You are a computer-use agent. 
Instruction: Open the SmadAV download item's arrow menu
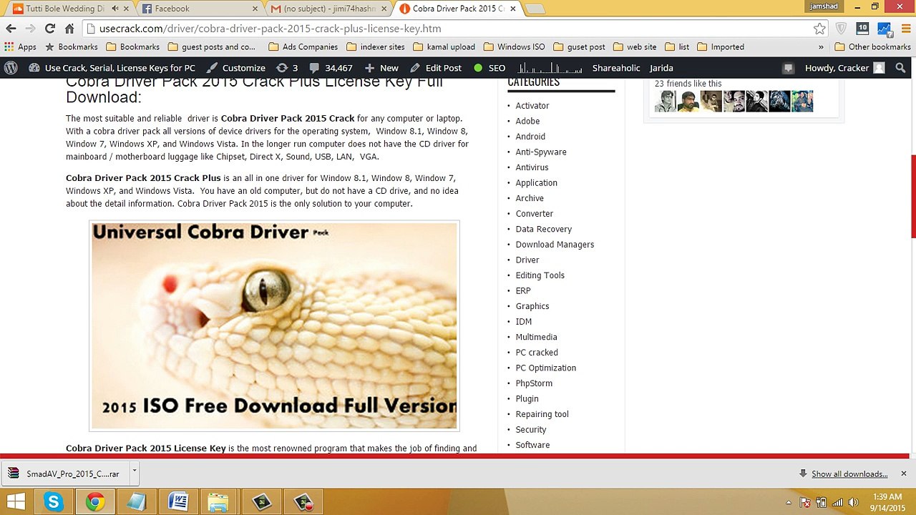coord(134,474)
